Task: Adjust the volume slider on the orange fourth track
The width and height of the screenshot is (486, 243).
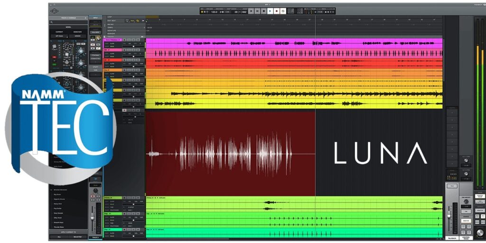Action: (x=133, y=76)
